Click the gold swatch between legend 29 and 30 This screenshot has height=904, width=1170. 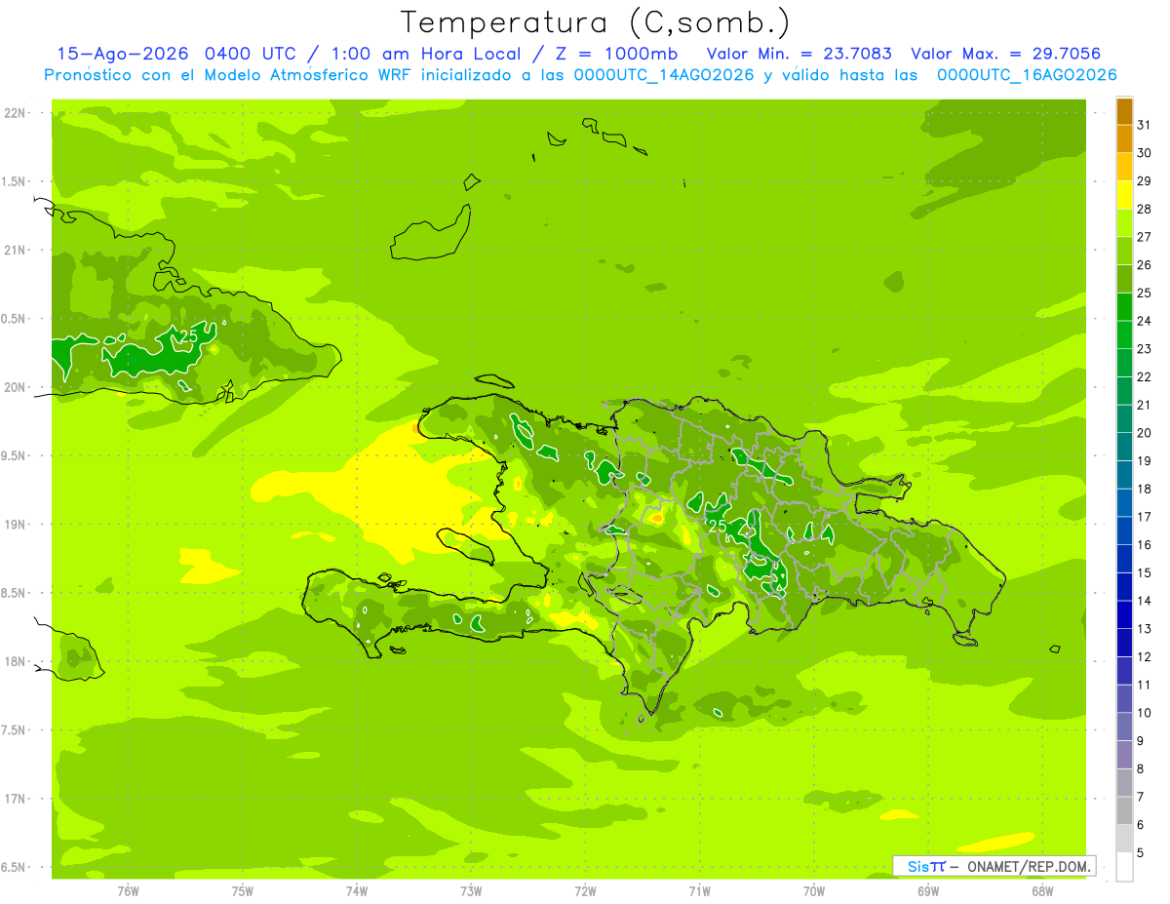pos(1124,167)
